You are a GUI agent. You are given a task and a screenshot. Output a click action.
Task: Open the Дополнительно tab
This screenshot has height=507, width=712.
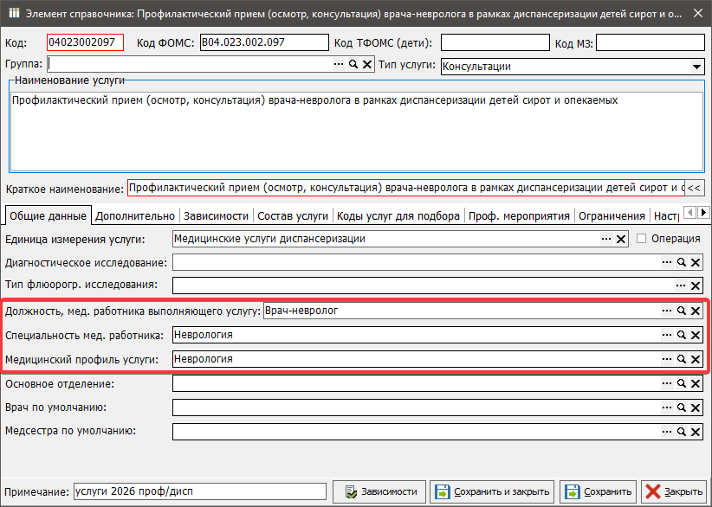coord(135,216)
